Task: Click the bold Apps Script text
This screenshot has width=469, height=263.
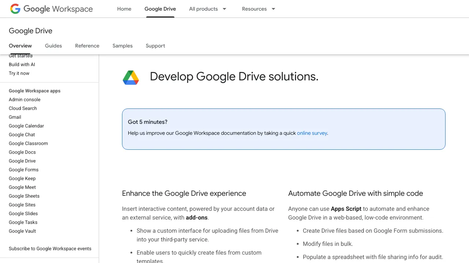Action: coord(346,209)
